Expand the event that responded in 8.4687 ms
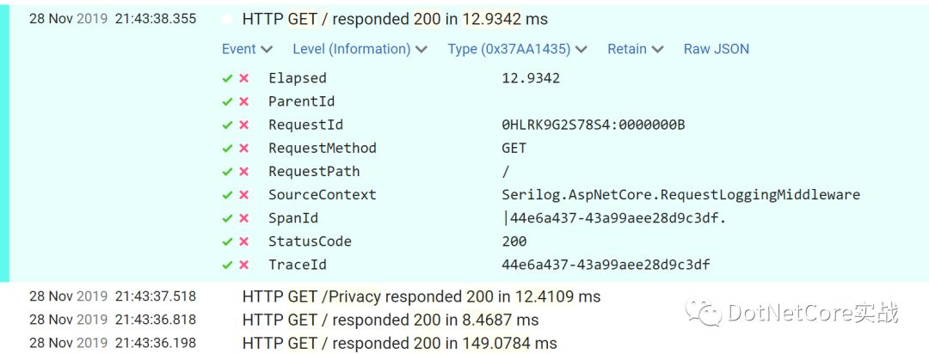This screenshot has width=929, height=354. (x=391, y=320)
